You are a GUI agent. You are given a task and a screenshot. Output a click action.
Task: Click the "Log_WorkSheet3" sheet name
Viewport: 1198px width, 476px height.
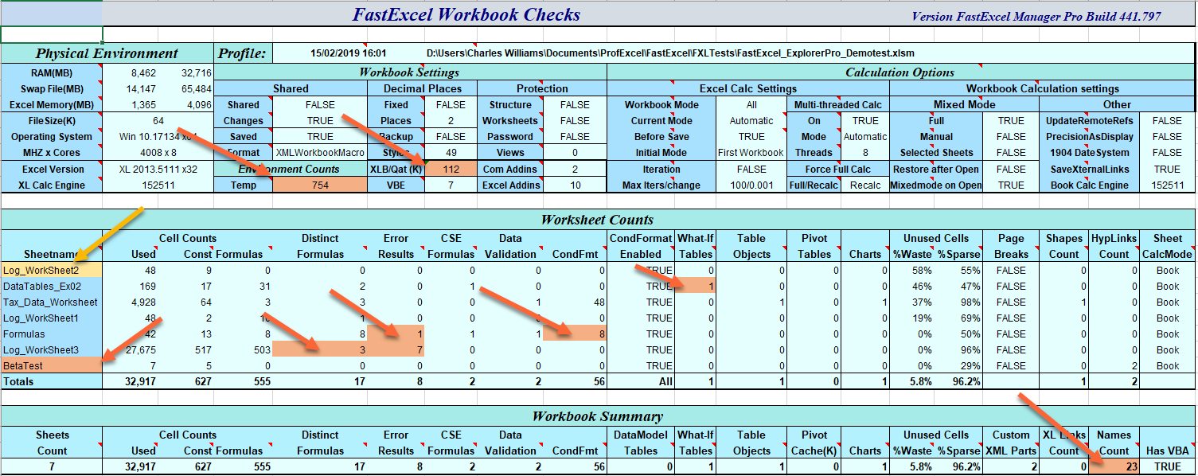(x=52, y=350)
